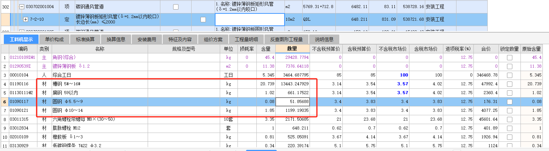Select the 橡胶板 δ1~3 name cell

click(x=100, y=137)
